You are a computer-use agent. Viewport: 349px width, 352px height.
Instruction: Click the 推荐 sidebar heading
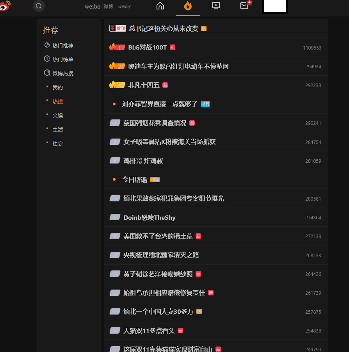pos(50,30)
